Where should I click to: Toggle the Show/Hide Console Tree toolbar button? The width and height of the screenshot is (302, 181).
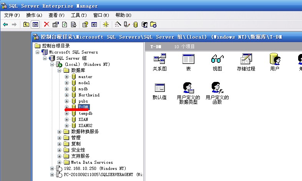[35, 24]
